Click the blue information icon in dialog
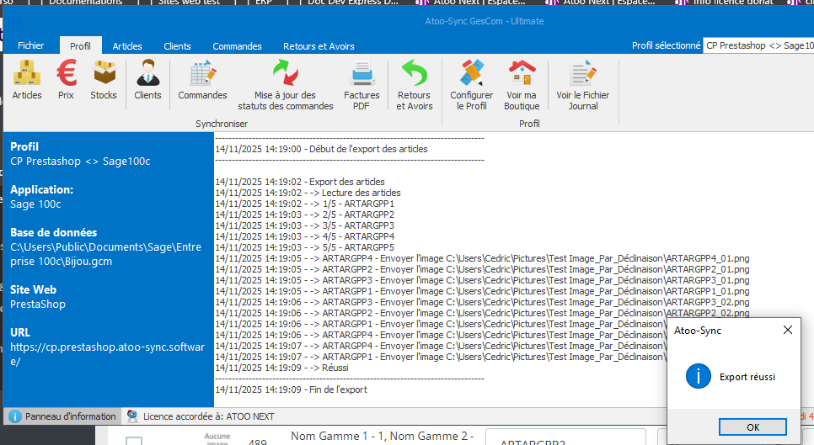The image size is (814, 445). [699, 376]
